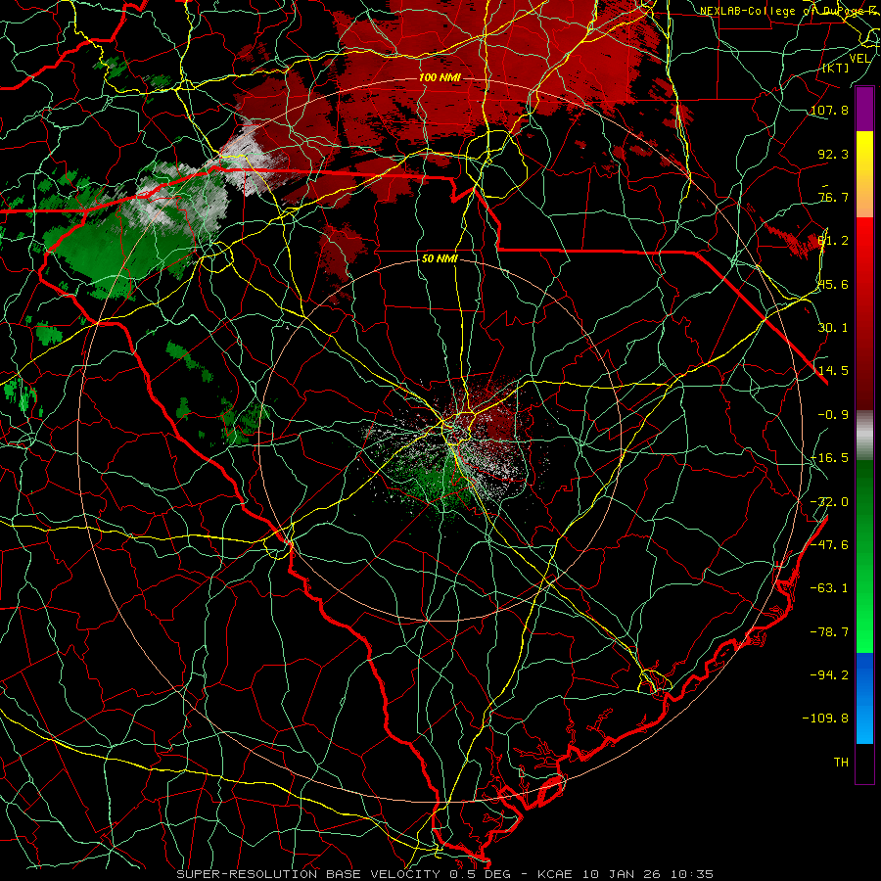Click the -16.5 legend value

coord(829,458)
